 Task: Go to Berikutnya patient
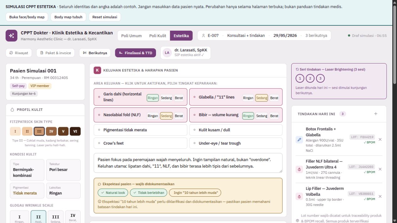click(95, 53)
